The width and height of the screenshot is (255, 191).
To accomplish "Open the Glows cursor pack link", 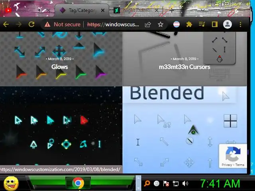I will (59, 67).
